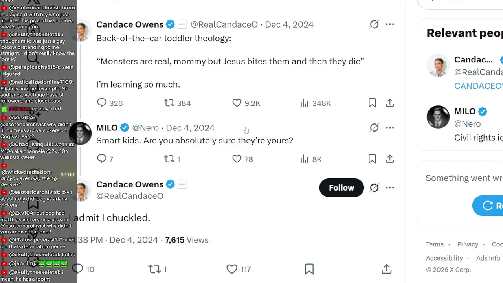Repost the main tweet with 1 repost
503x283 pixels.
pyautogui.click(x=157, y=269)
